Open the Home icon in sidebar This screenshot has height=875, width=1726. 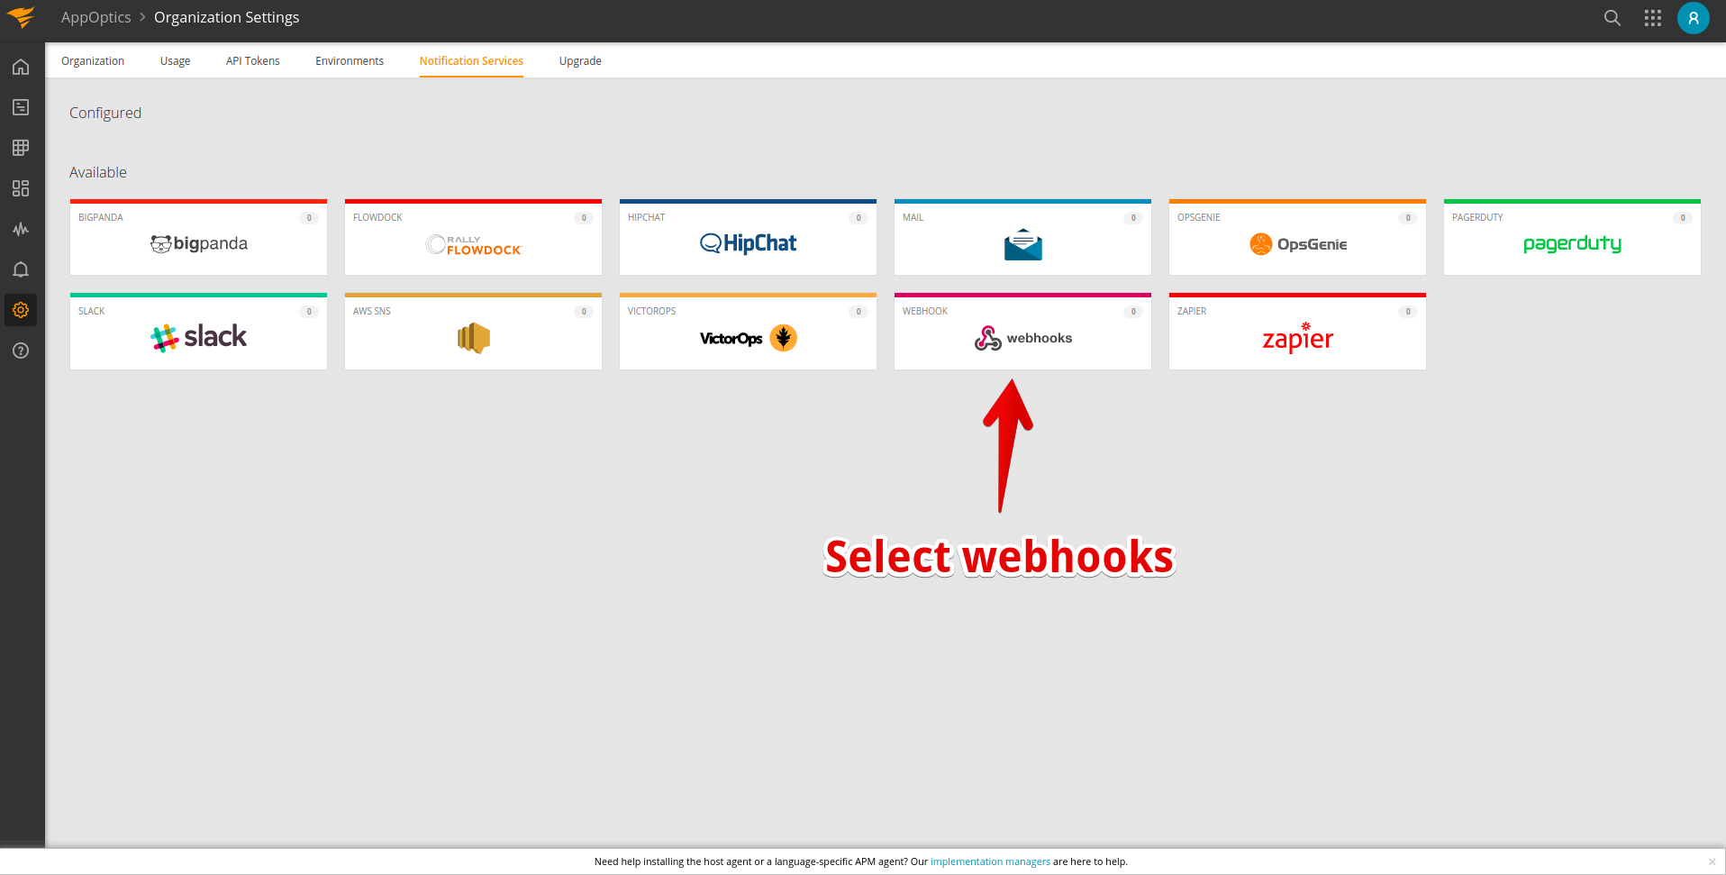coord(21,67)
